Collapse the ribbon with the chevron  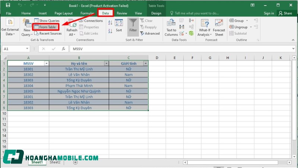(x=293, y=40)
